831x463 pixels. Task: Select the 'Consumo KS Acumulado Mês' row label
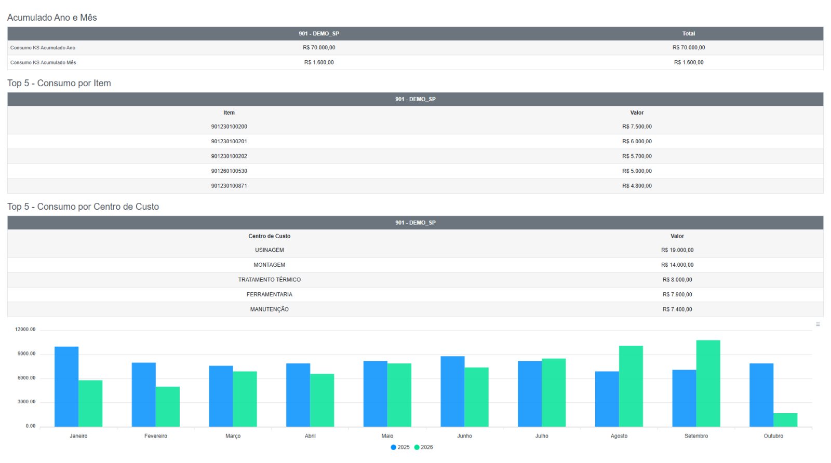pyautogui.click(x=43, y=62)
